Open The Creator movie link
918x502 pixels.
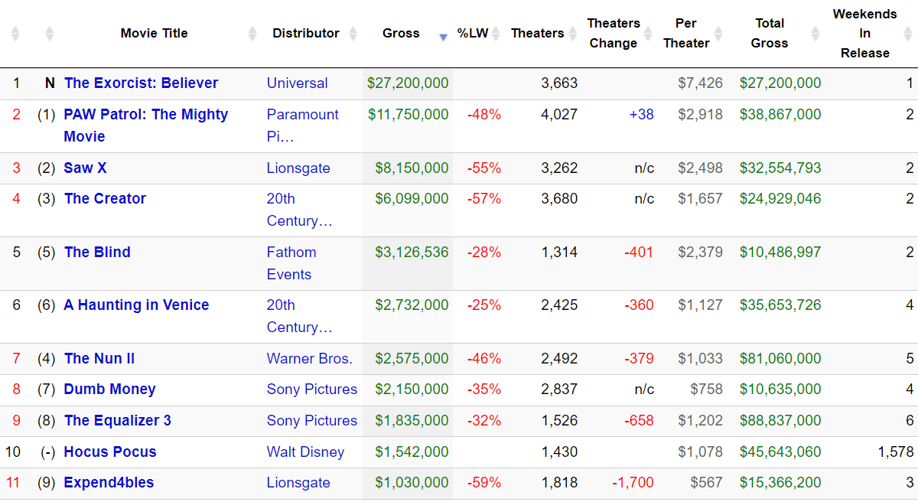pyautogui.click(x=105, y=199)
